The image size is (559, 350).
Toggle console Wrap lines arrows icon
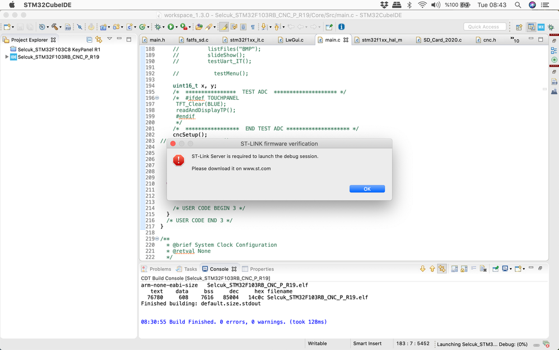[x=442, y=269]
